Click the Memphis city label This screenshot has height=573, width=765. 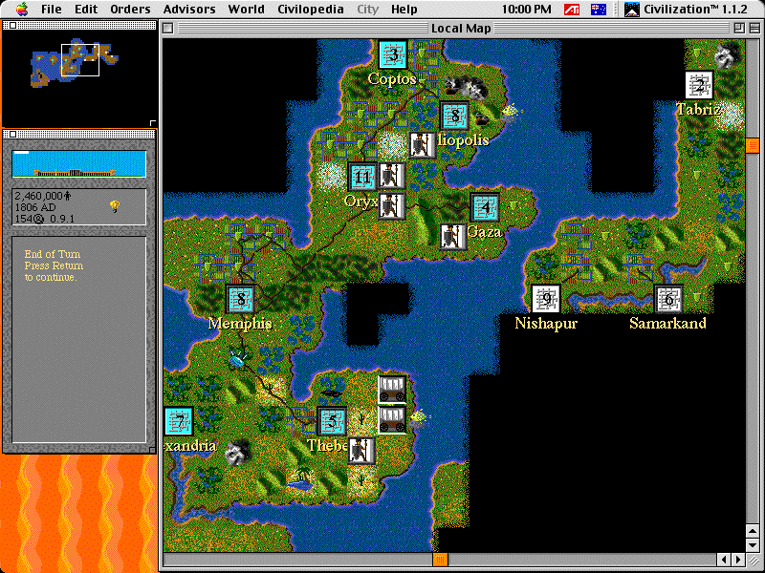pyautogui.click(x=240, y=323)
